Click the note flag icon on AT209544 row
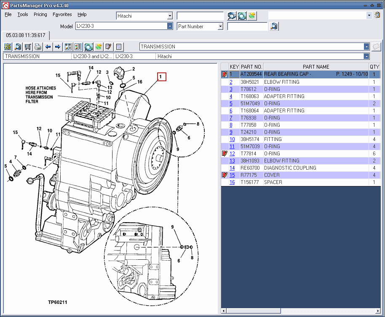This screenshot has width=385, height=317. (225, 74)
